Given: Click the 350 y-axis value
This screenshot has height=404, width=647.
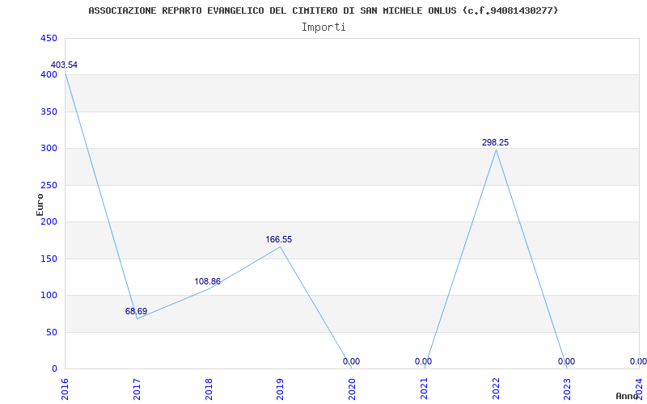Looking at the screenshot, I should pos(49,112).
